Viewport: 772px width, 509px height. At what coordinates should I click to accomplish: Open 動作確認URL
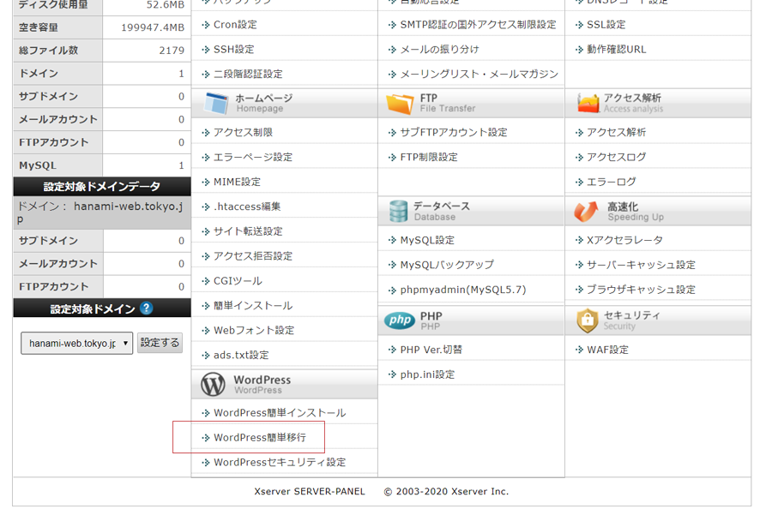(617, 49)
